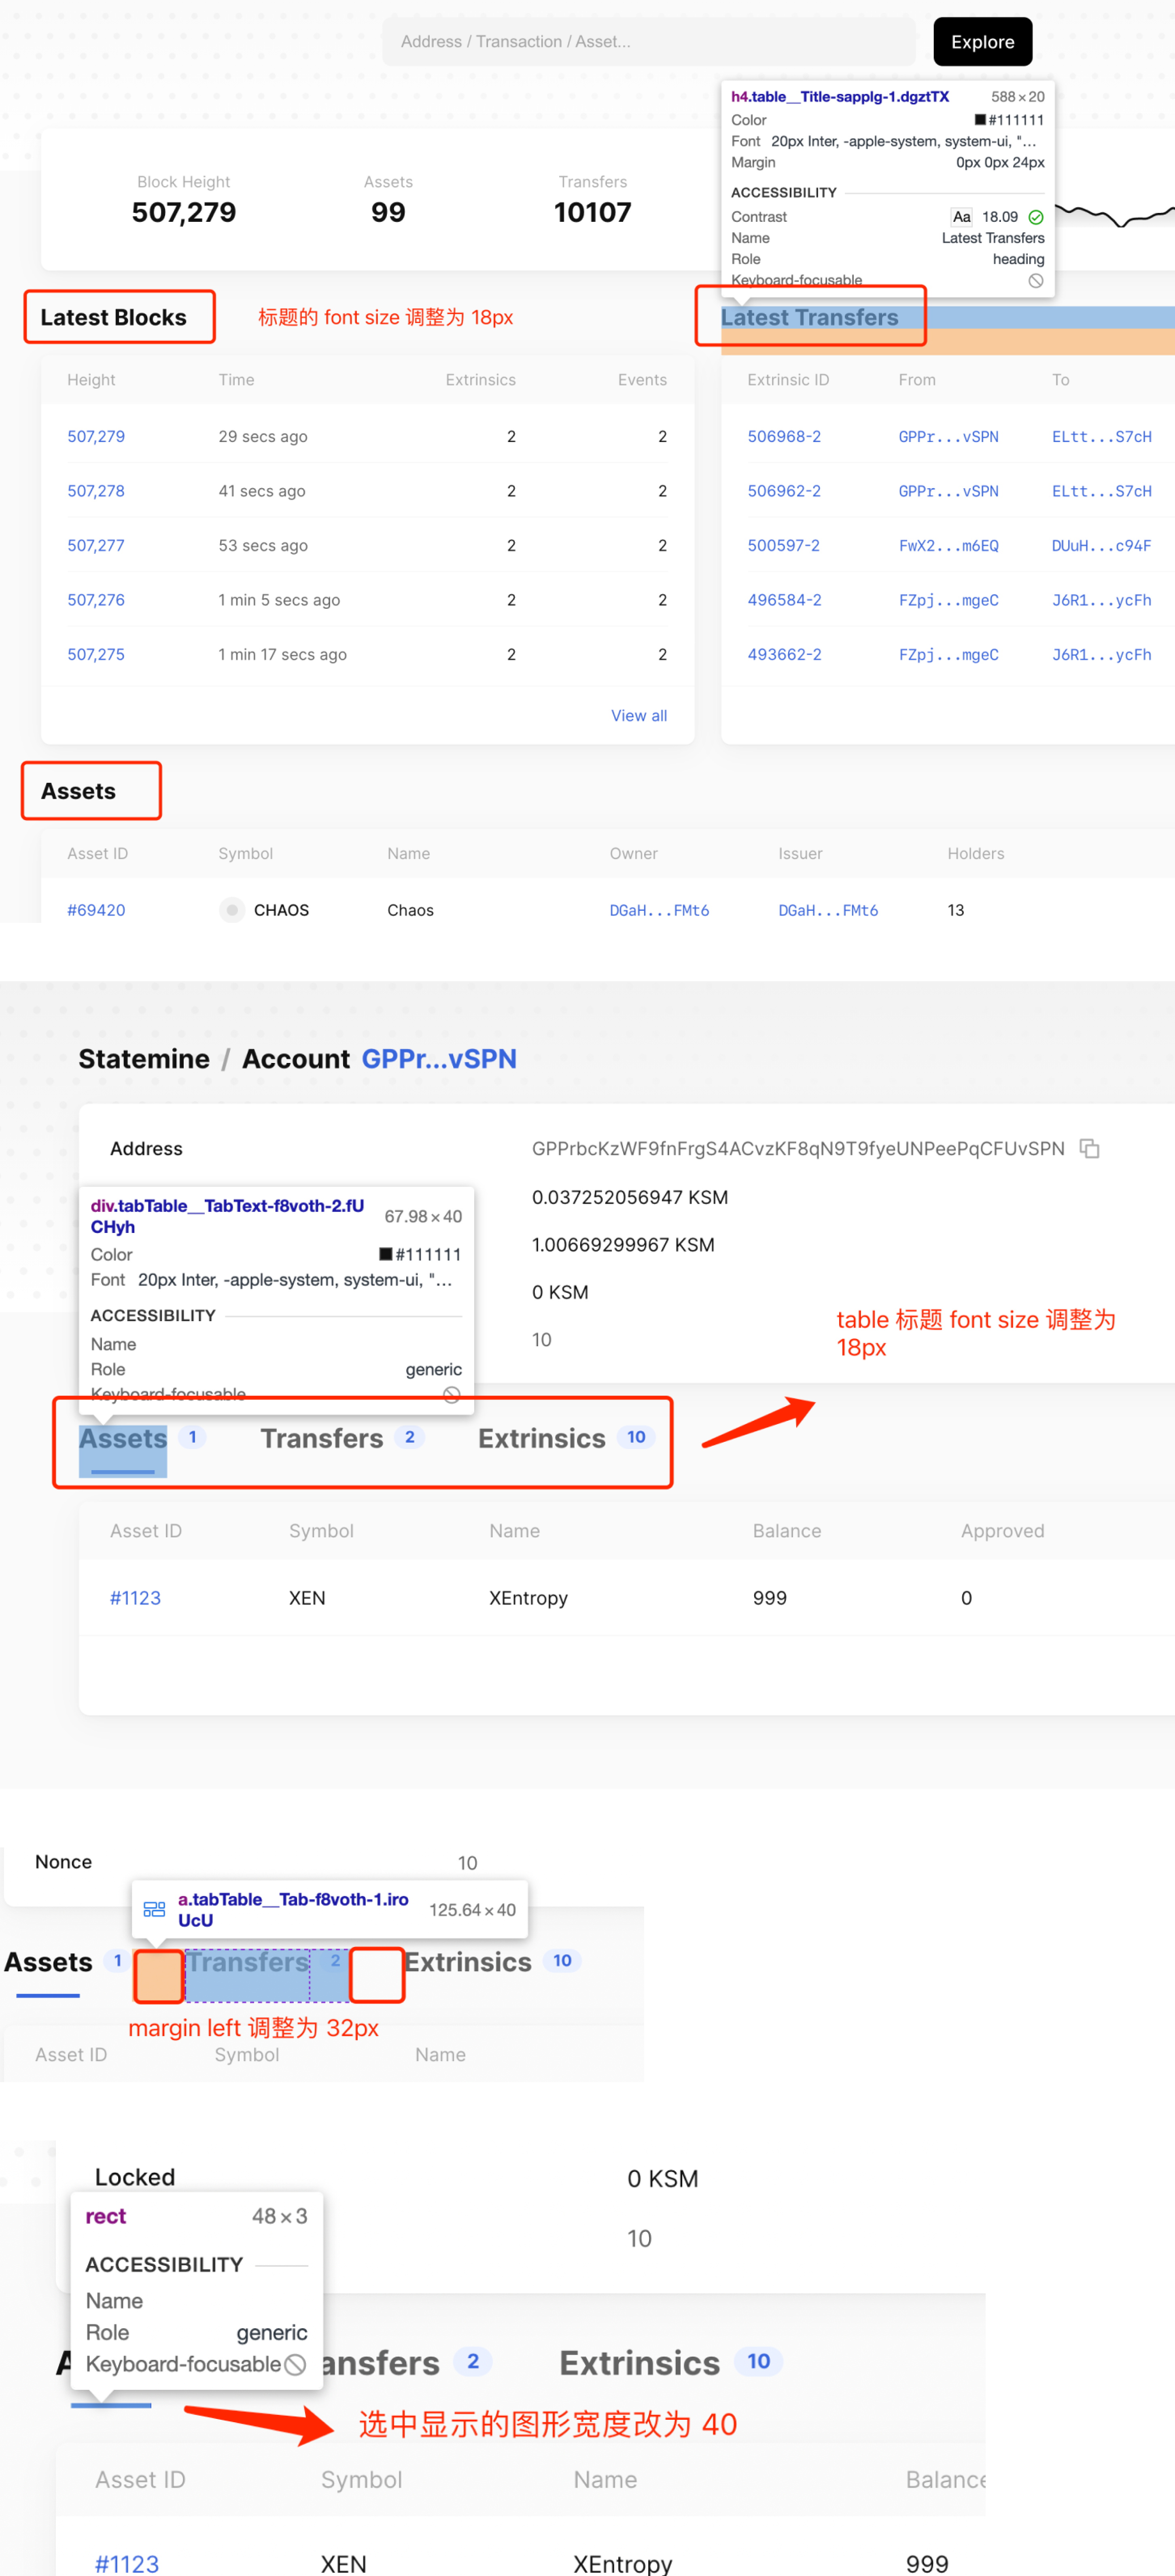Click View all under Latest Blocks

639,716
